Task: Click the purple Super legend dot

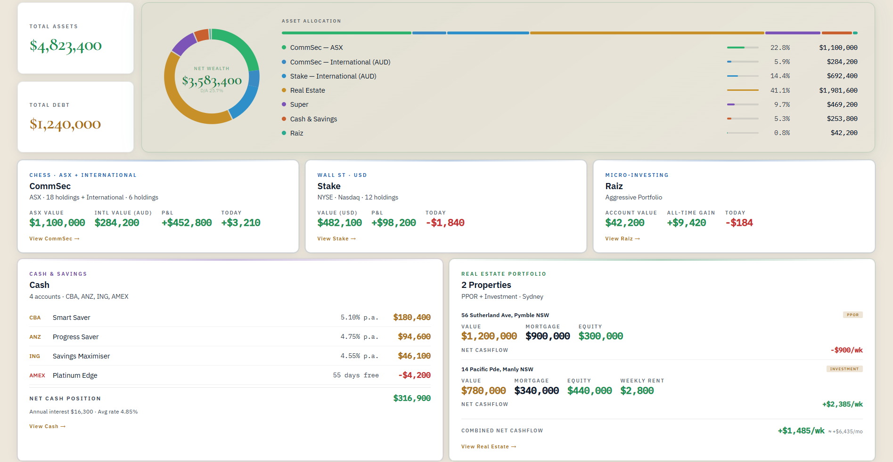Action: click(x=284, y=104)
